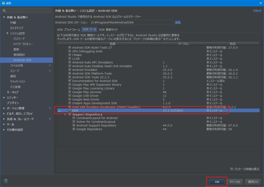Expand ビルド、実行、デプロイ section arrow
Screen dimensions: 264x187
pyautogui.click(x=4, y=114)
